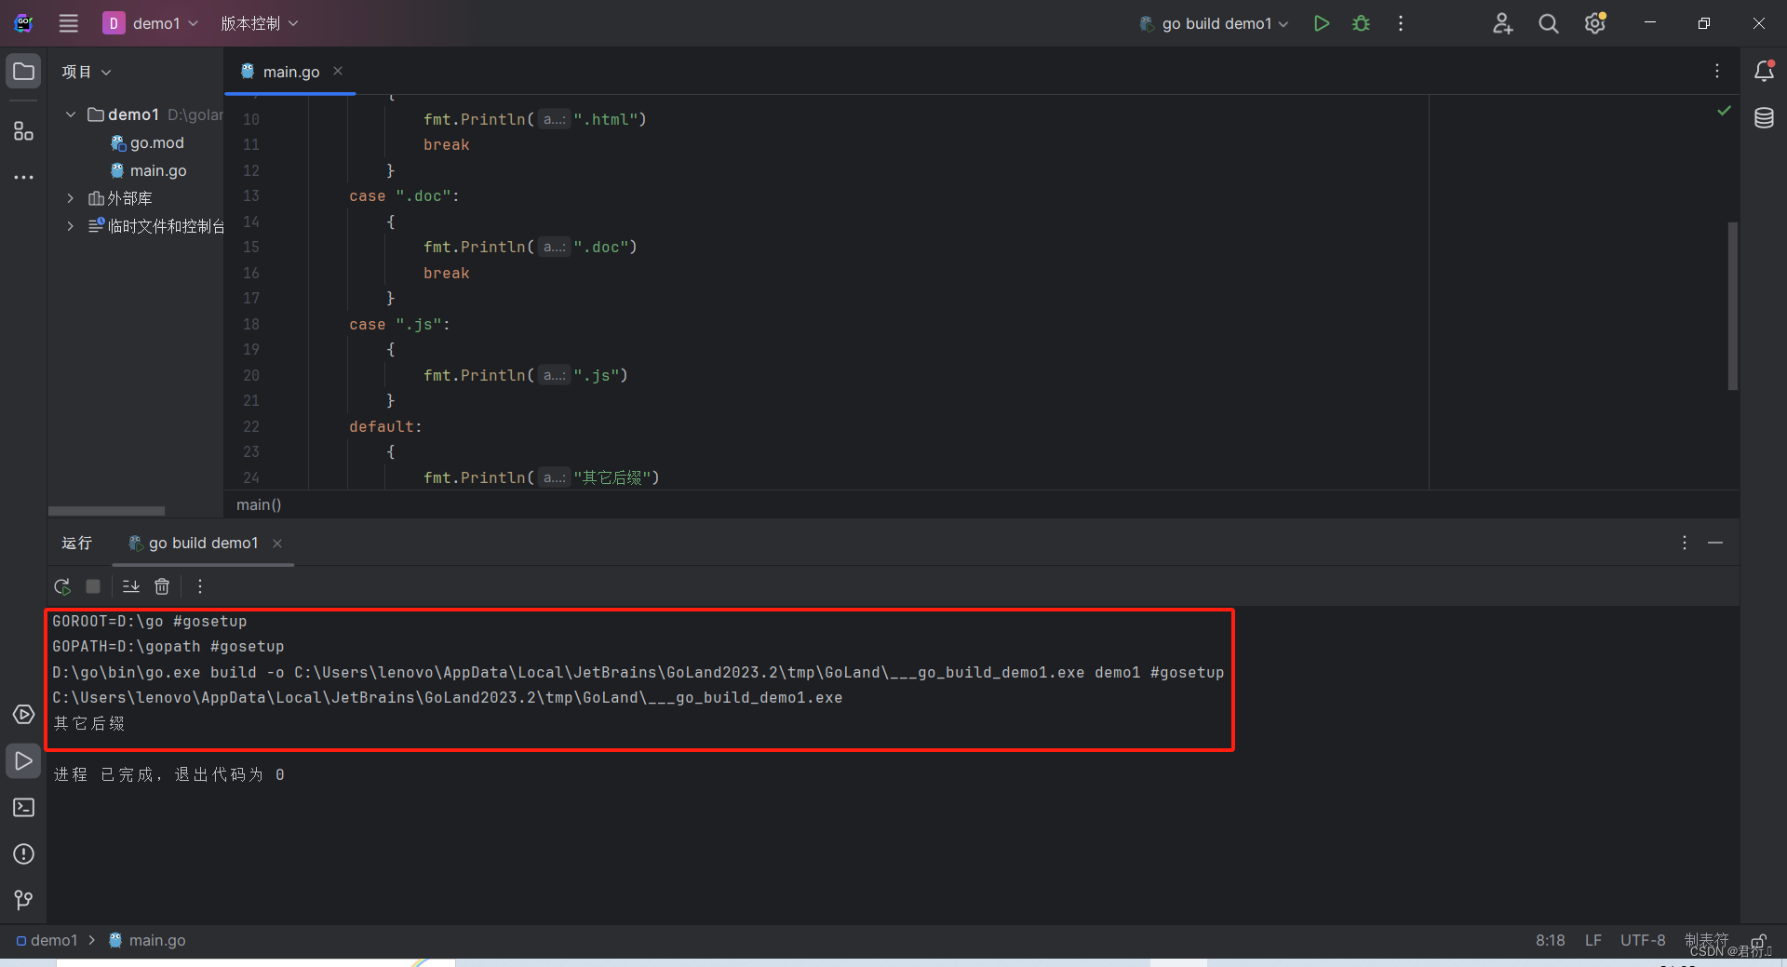Toggle the Project tool window folder icon
Image resolution: width=1787 pixels, height=967 pixels.
tap(24, 72)
